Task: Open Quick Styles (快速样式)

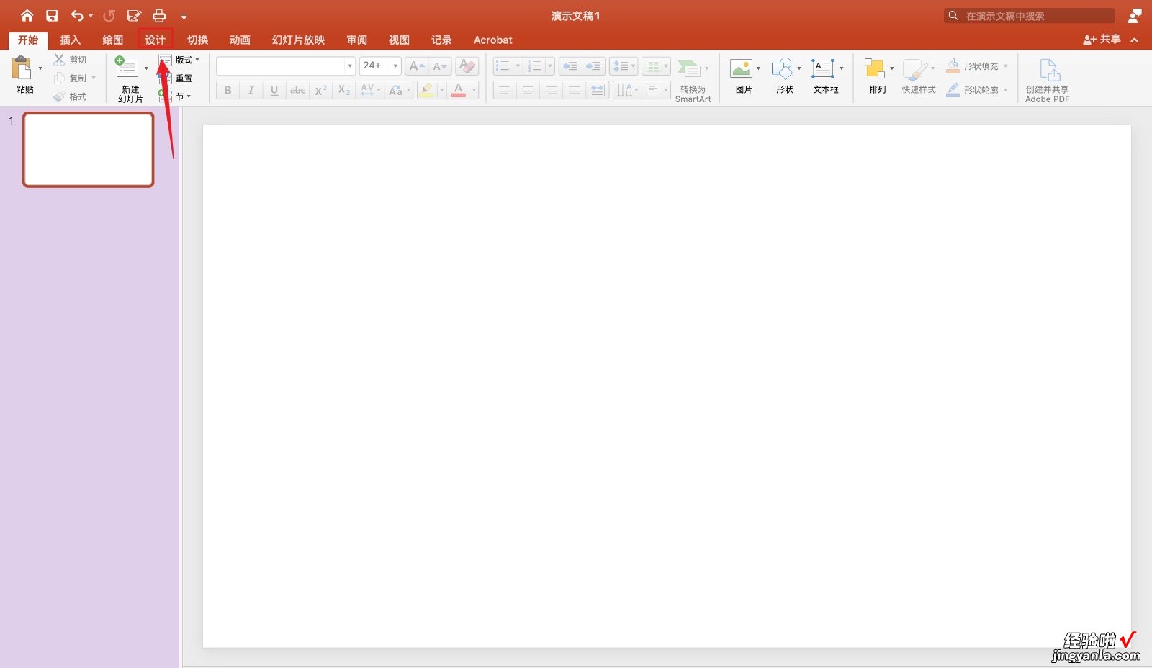Action: click(x=919, y=76)
